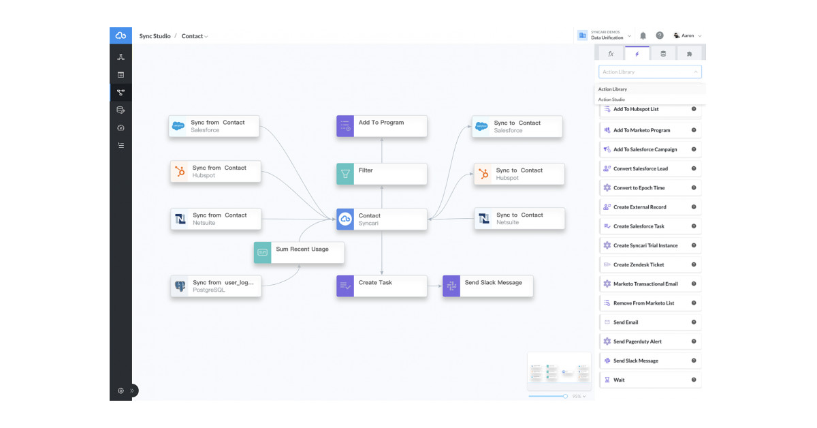
Task: Select Sync from Contact Hubspot node
Action: click(x=215, y=171)
